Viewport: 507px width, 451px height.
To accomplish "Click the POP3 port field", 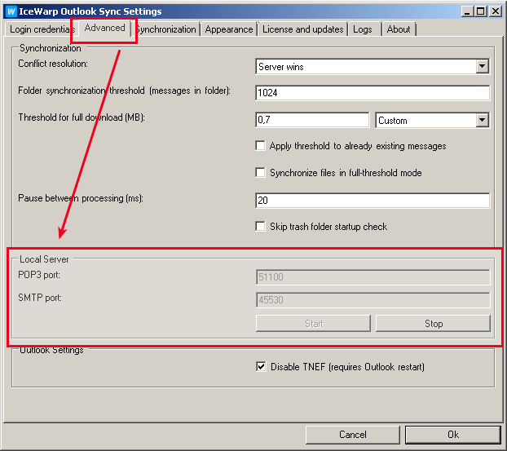I will tap(373, 277).
